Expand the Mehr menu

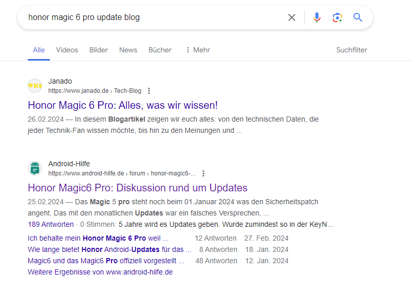click(x=198, y=50)
